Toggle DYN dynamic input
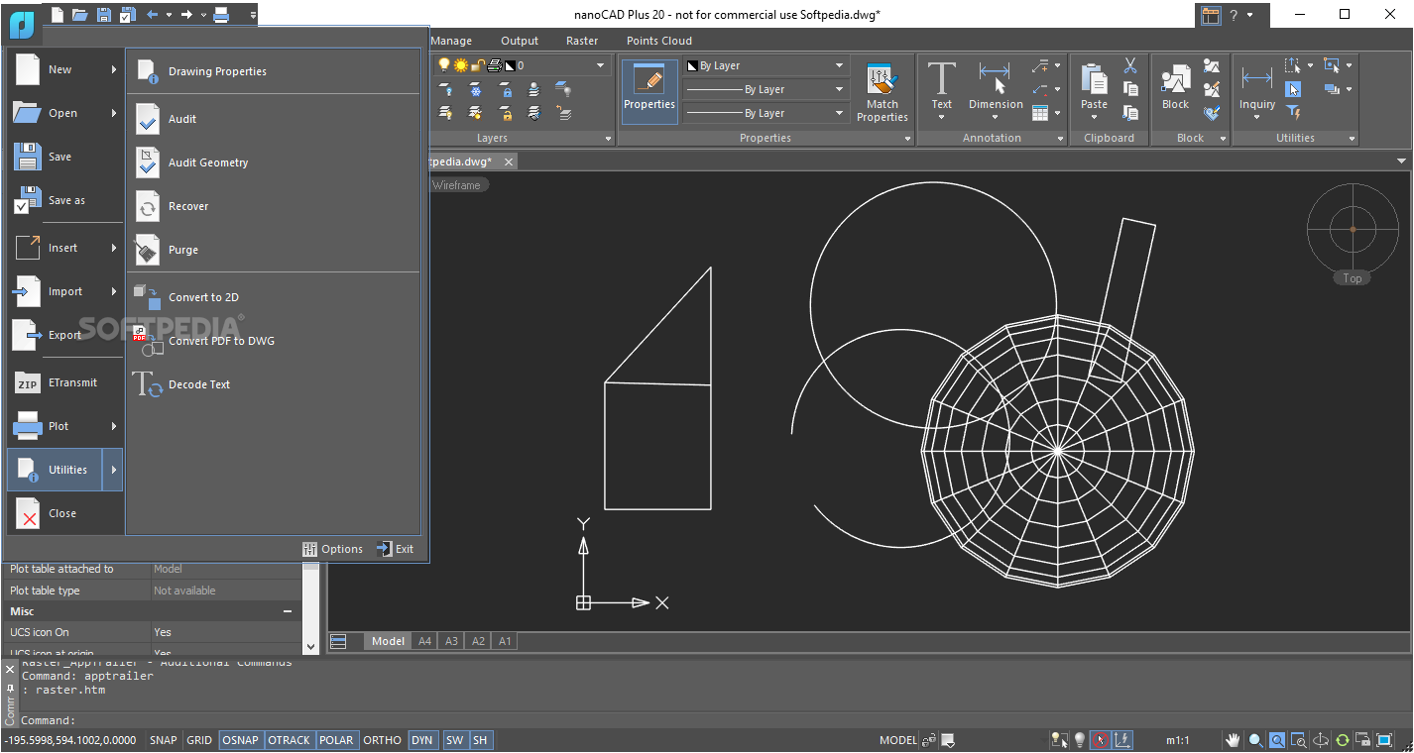 tap(422, 740)
